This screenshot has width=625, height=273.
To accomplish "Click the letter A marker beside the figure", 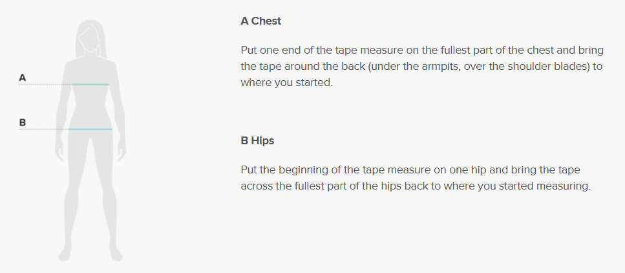I will [23, 78].
